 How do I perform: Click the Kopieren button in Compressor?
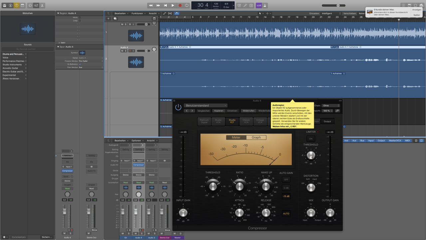tap(219, 111)
